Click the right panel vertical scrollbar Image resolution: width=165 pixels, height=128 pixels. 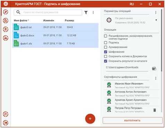(162, 40)
